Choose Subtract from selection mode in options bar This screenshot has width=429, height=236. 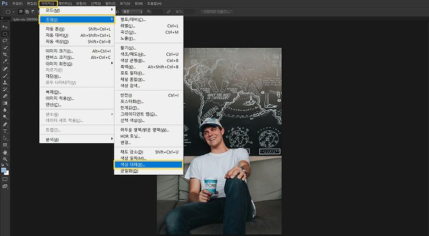pyautogui.click(x=33, y=12)
